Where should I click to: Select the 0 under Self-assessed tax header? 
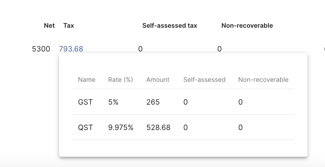click(140, 49)
